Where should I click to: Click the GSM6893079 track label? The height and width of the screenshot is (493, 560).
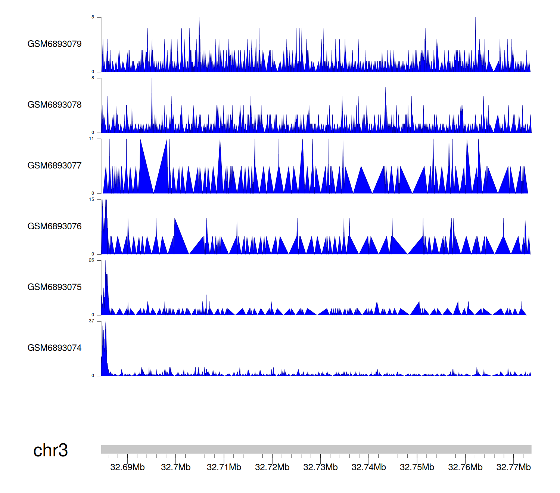(x=55, y=44)
